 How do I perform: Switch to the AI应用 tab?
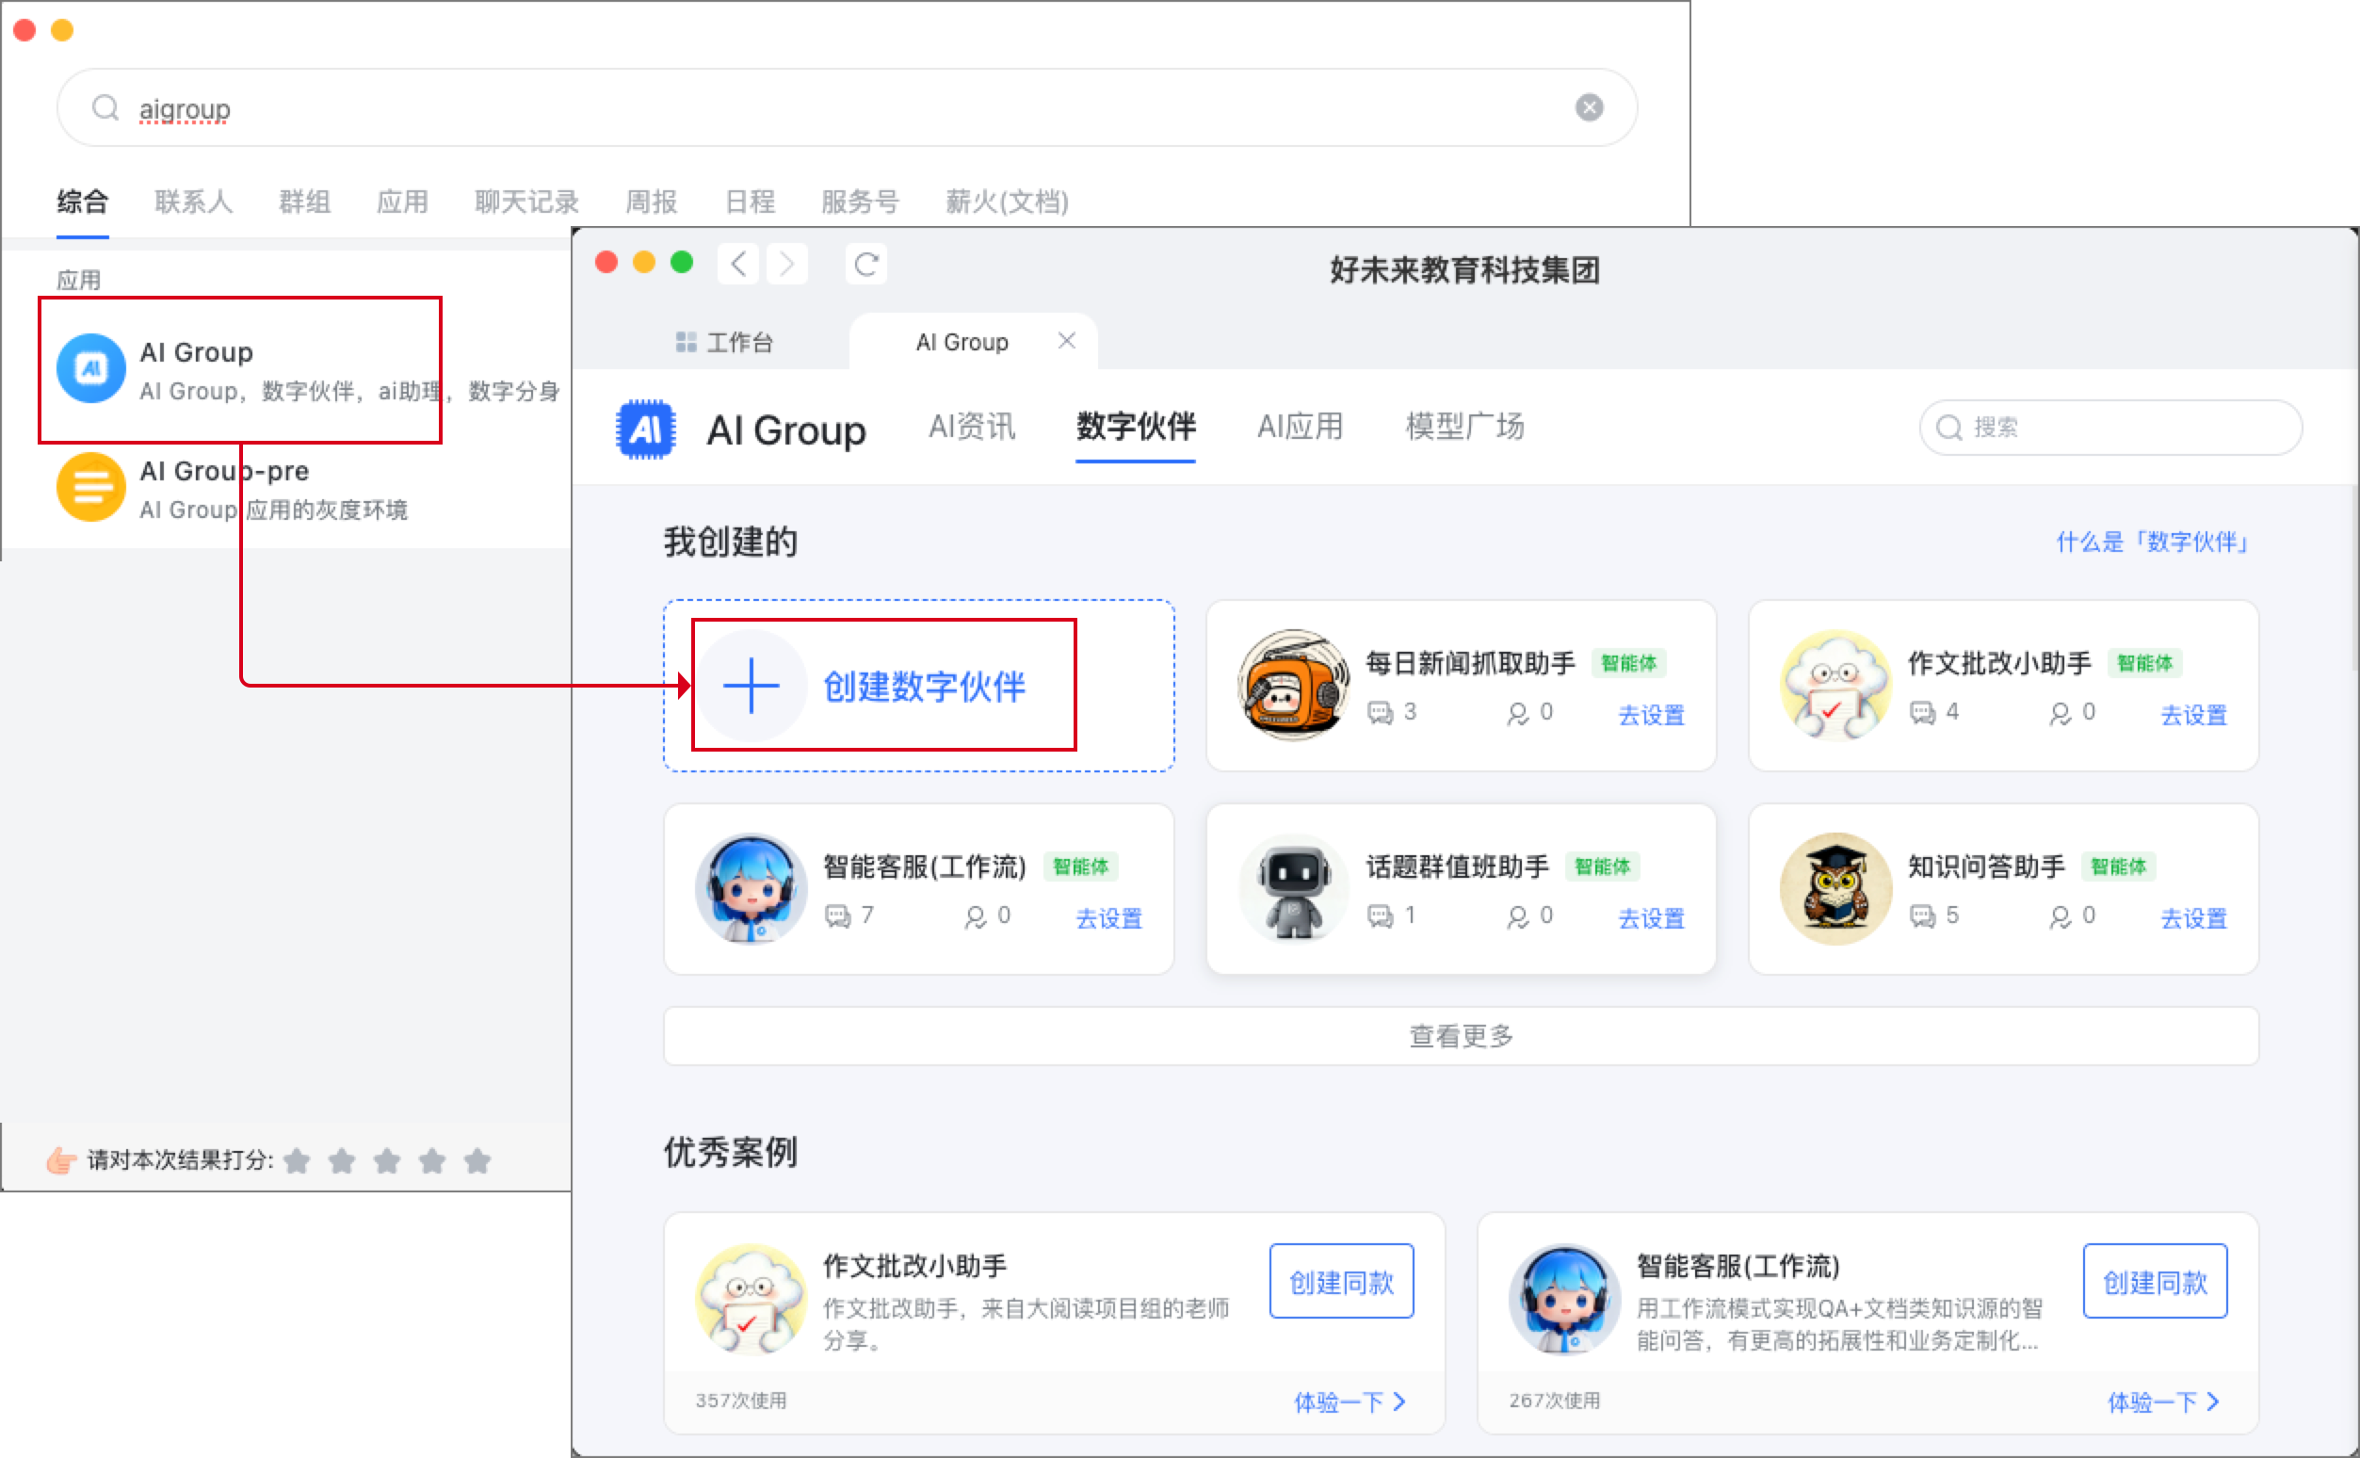1299,427
